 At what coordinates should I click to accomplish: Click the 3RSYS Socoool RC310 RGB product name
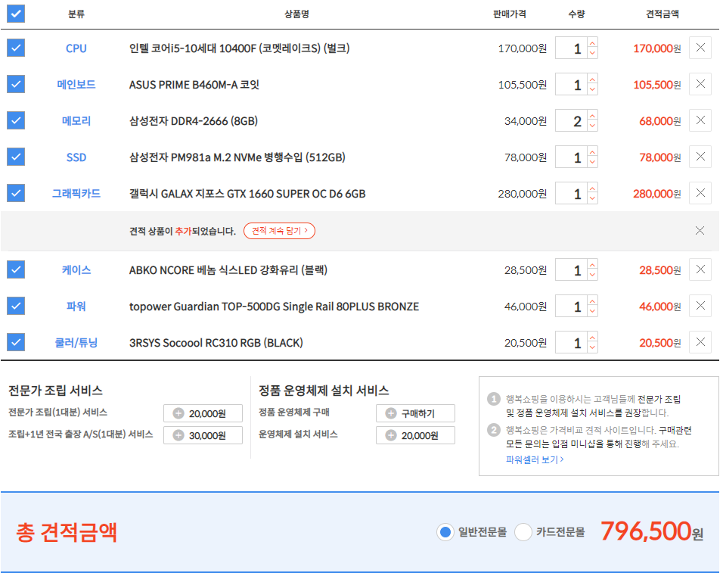pos(216,343)
